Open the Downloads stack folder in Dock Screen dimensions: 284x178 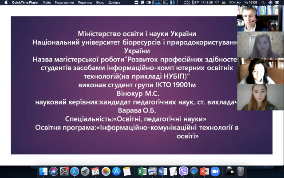pyautogui.click(x=230, y=171)
